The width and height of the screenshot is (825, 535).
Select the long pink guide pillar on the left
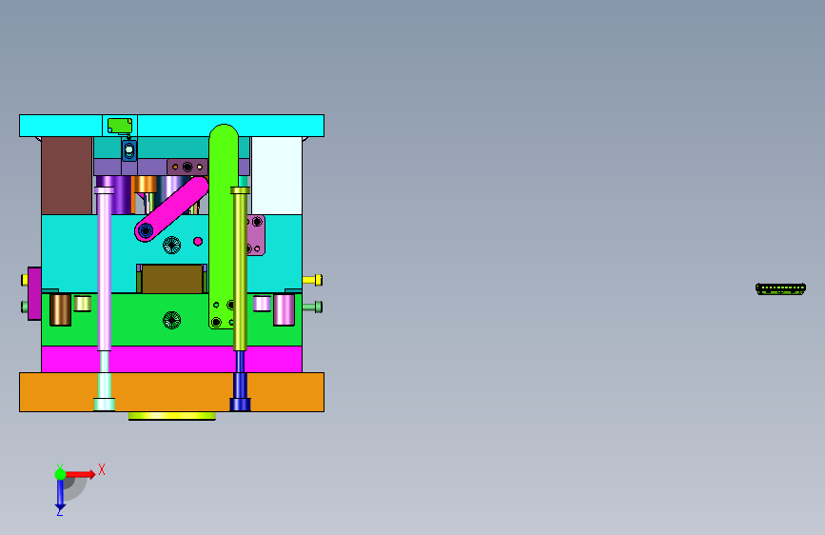tap(104, 268)
